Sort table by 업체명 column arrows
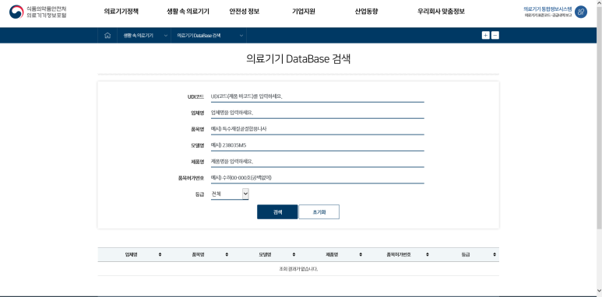The width and height of the screenshot is (602, 297). (x=160, y=254)
